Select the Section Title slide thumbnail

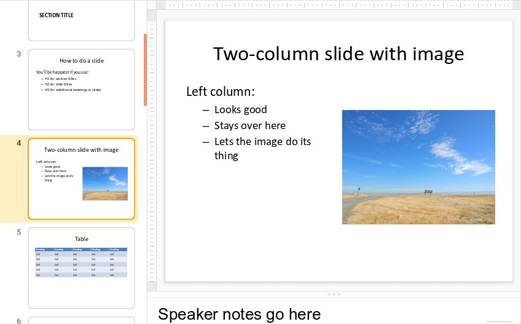[81, 20]
